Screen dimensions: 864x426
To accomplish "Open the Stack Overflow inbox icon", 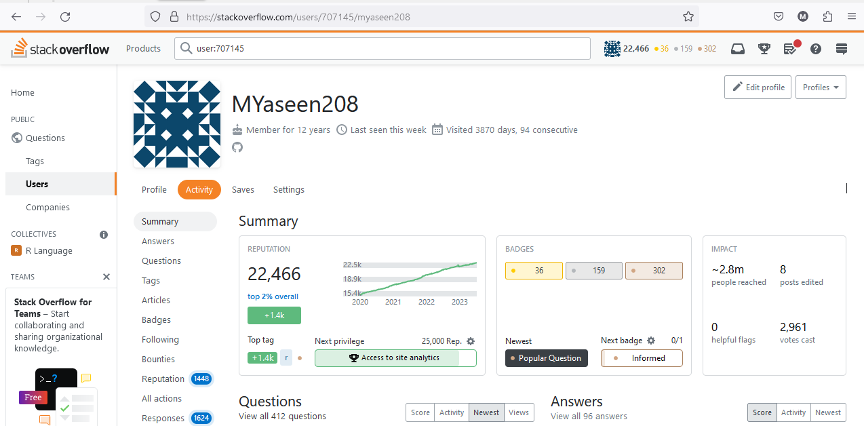I will (x=737, y=49).
